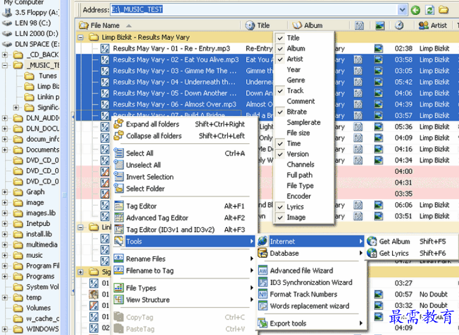The height and width of the screenshot is (335, 459).
Task: Expand the WINDOWS folder node
Action: [5, 329]
